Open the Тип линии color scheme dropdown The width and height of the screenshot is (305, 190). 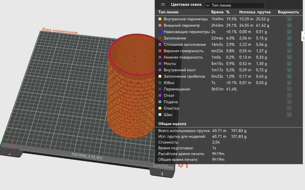[234, 5]
